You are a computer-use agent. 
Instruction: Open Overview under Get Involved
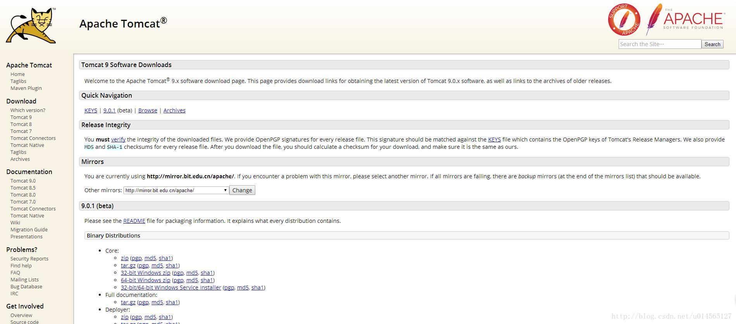[x=21, y=315]
